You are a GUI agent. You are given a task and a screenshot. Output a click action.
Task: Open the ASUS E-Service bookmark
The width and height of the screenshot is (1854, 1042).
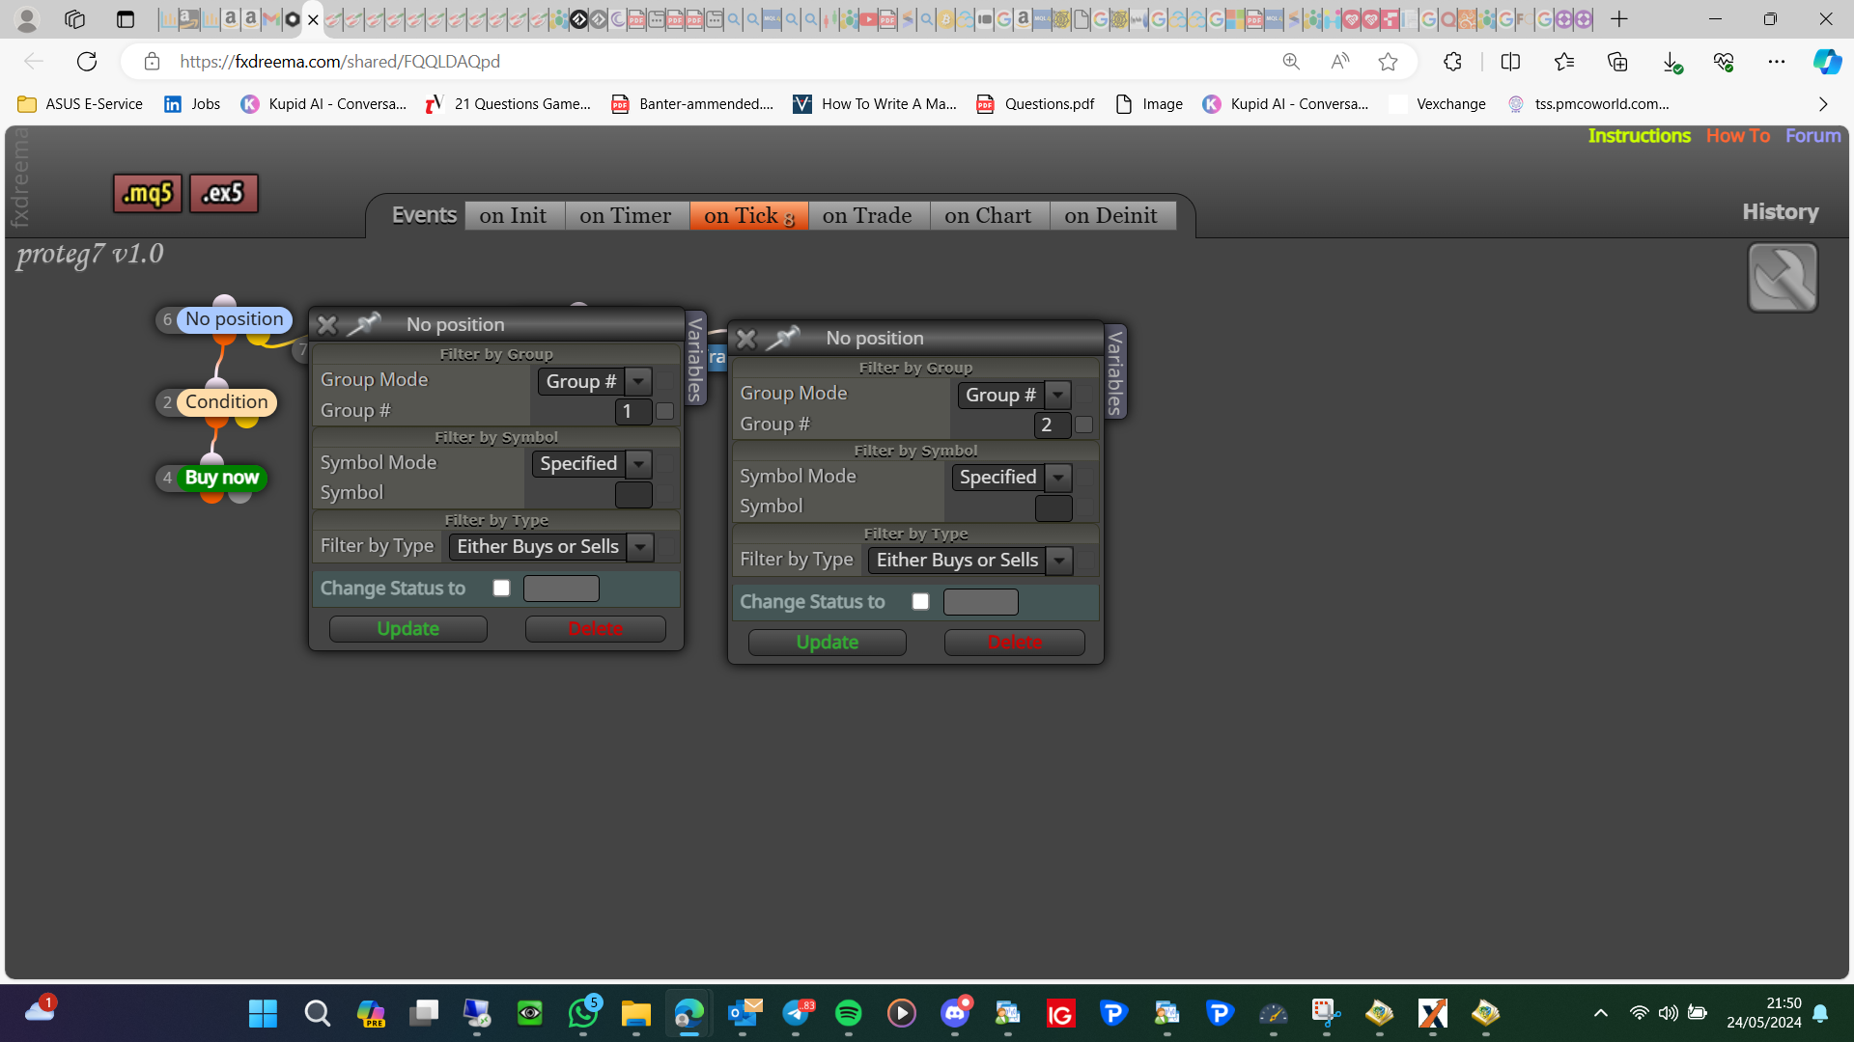[x=80, y=104]
